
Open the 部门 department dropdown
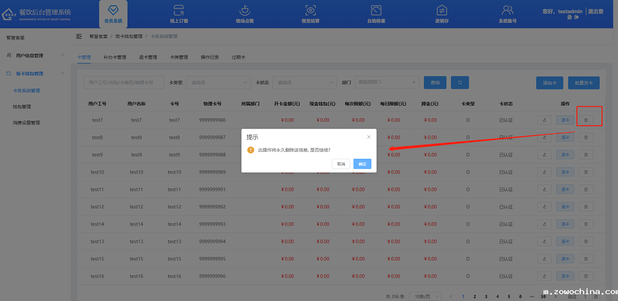point(387,82)
